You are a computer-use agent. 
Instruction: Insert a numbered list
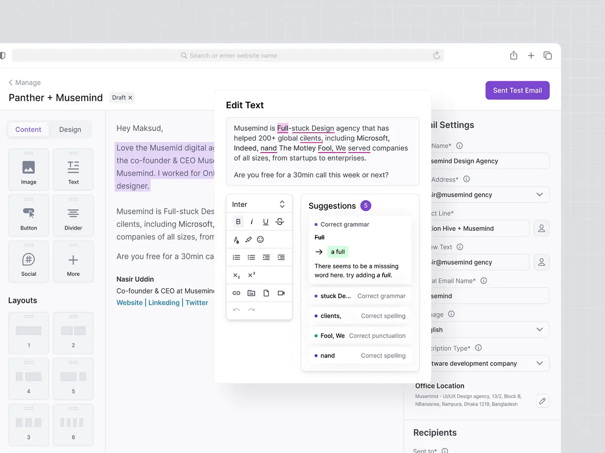(236, 257)
